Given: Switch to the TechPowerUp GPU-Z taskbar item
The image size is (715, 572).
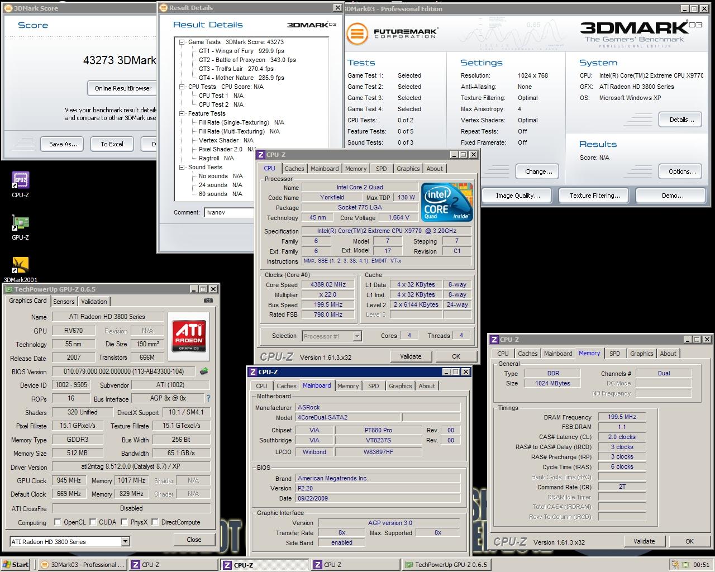Looking at the screenshot, I should [446, 565].
